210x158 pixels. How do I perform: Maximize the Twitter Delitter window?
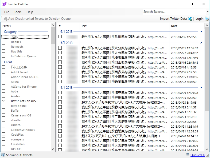[191, 4]
